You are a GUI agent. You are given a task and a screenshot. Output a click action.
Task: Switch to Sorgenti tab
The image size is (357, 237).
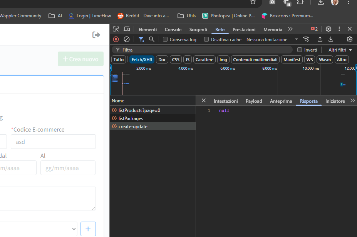[x=198, y=29]
